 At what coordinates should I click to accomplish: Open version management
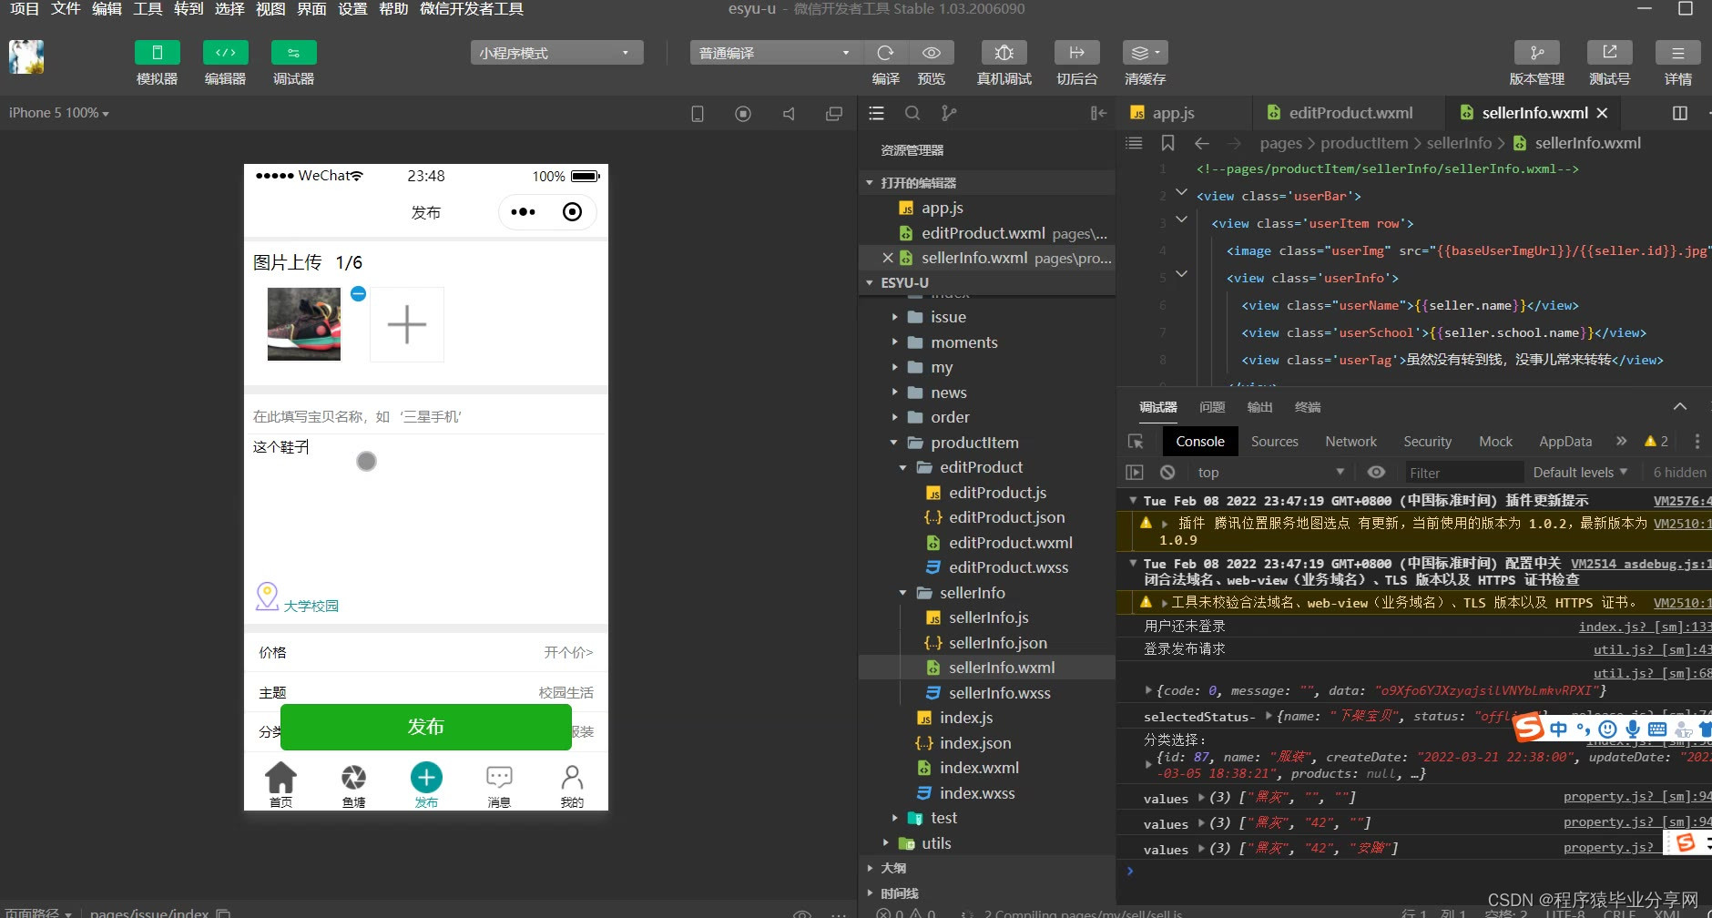coord(1537,53)
